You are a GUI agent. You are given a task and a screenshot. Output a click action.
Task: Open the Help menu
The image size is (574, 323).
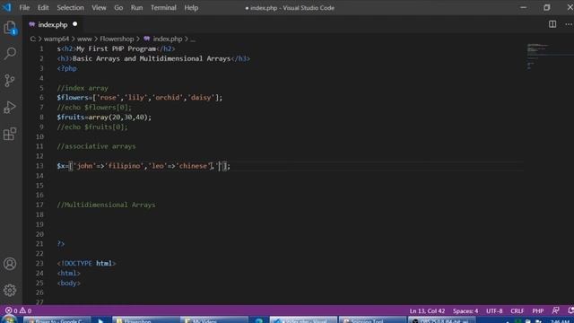[x=191, y=8]
